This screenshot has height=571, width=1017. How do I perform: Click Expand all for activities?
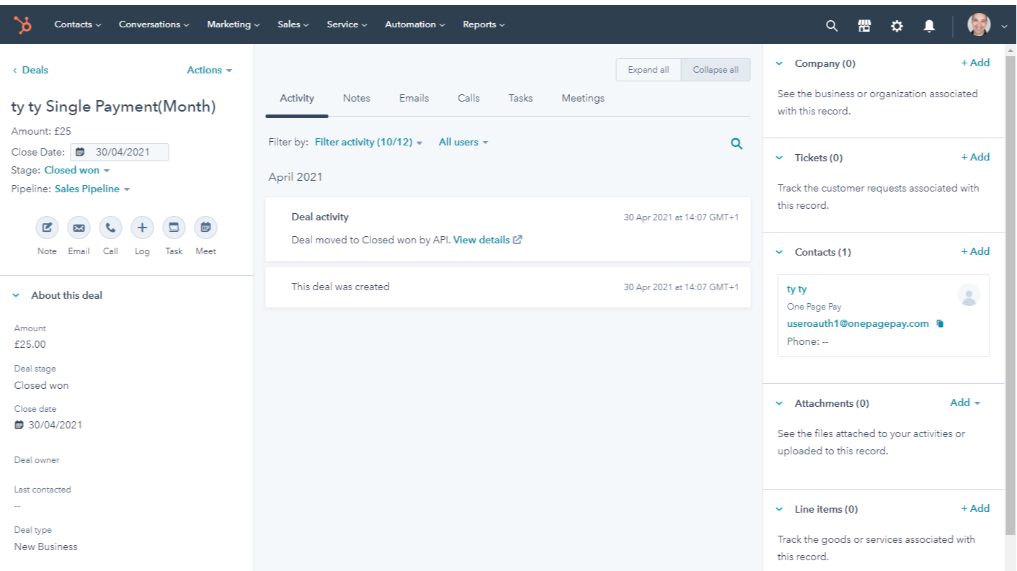tap(648, 70)
